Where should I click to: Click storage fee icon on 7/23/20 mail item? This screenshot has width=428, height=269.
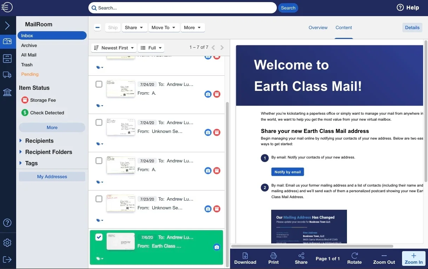click(x=217, y=209)
